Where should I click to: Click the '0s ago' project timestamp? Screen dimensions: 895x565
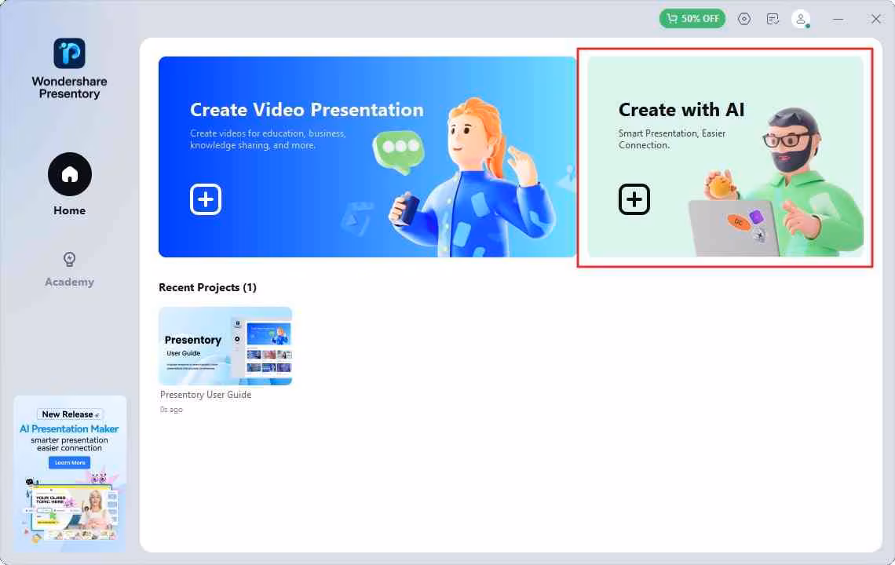coord(171,410)
